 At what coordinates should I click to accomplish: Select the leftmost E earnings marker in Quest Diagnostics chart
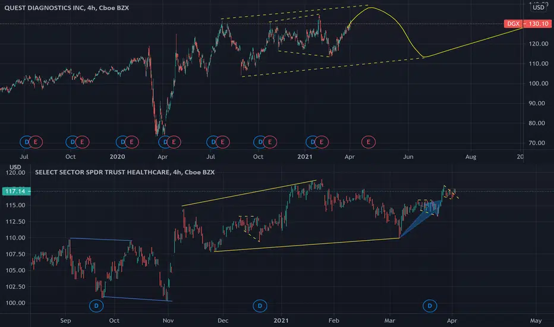click(35, 142)
